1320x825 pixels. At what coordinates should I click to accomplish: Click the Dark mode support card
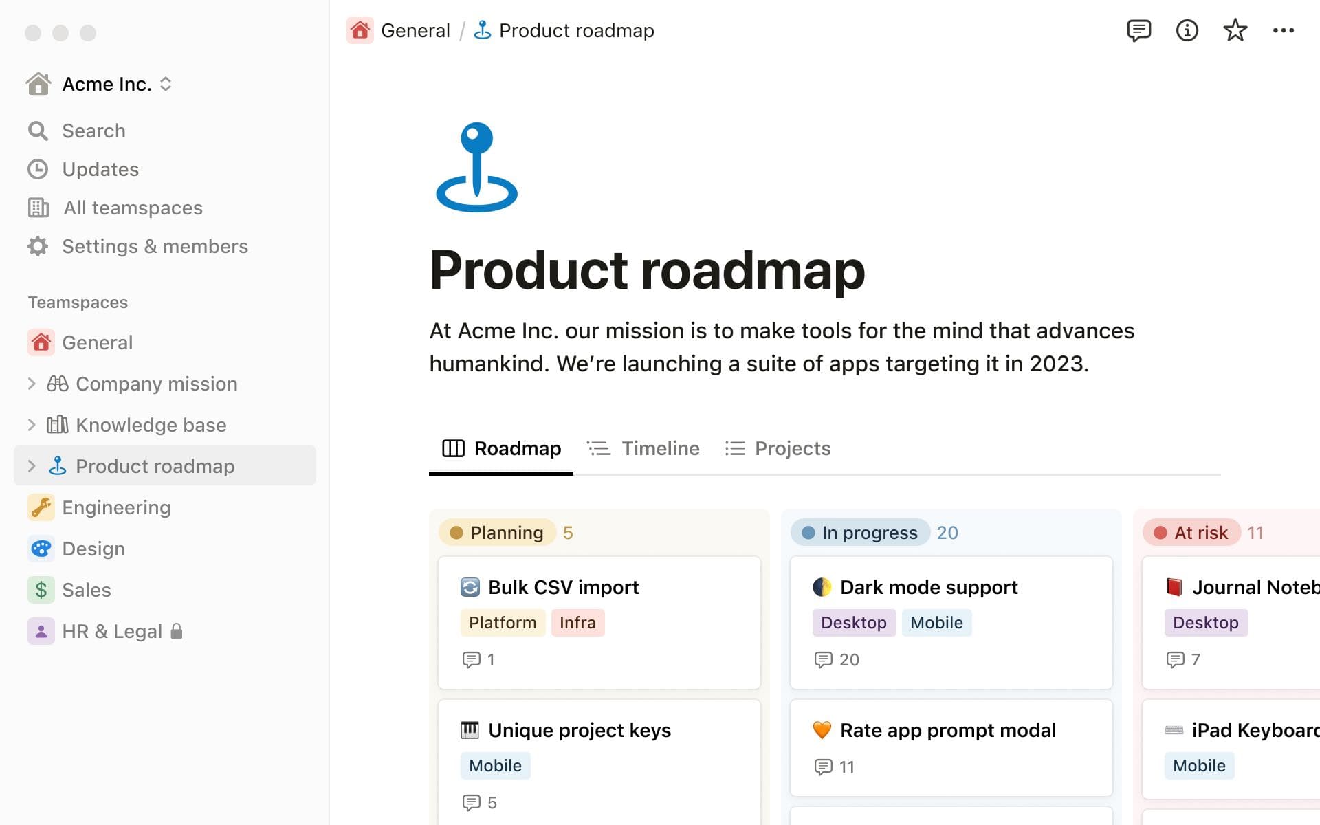[950, 623]
